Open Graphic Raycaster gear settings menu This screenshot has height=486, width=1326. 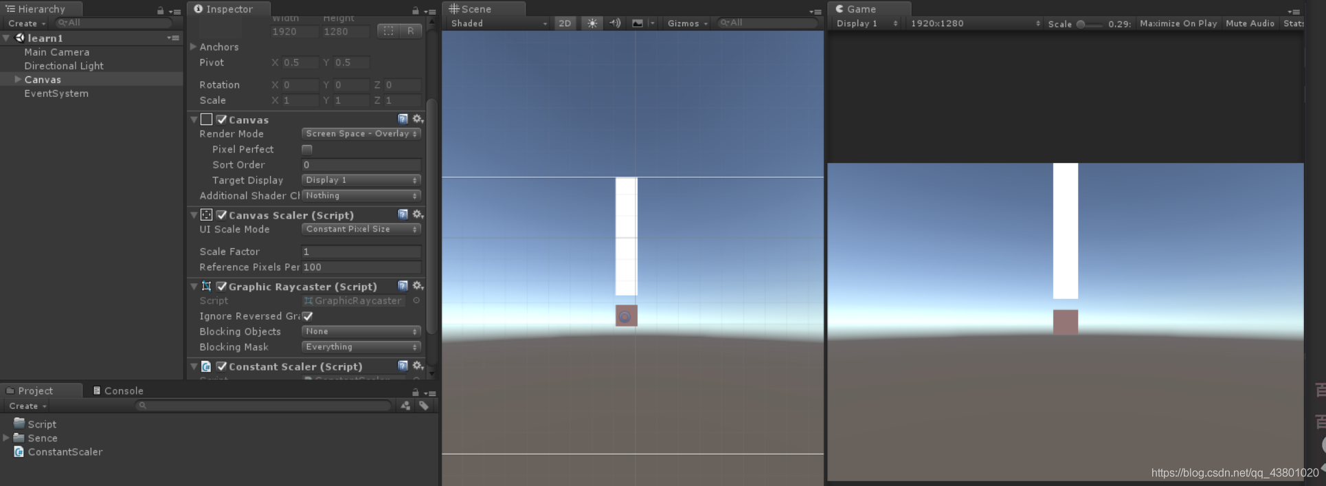(417, 286)
